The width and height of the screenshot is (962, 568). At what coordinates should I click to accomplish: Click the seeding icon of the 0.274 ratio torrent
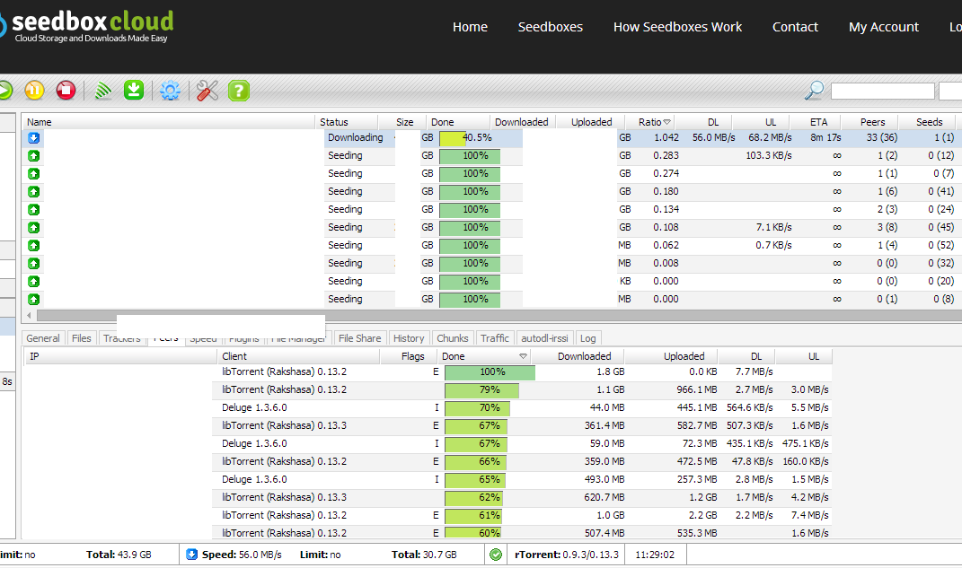(34, 174)
